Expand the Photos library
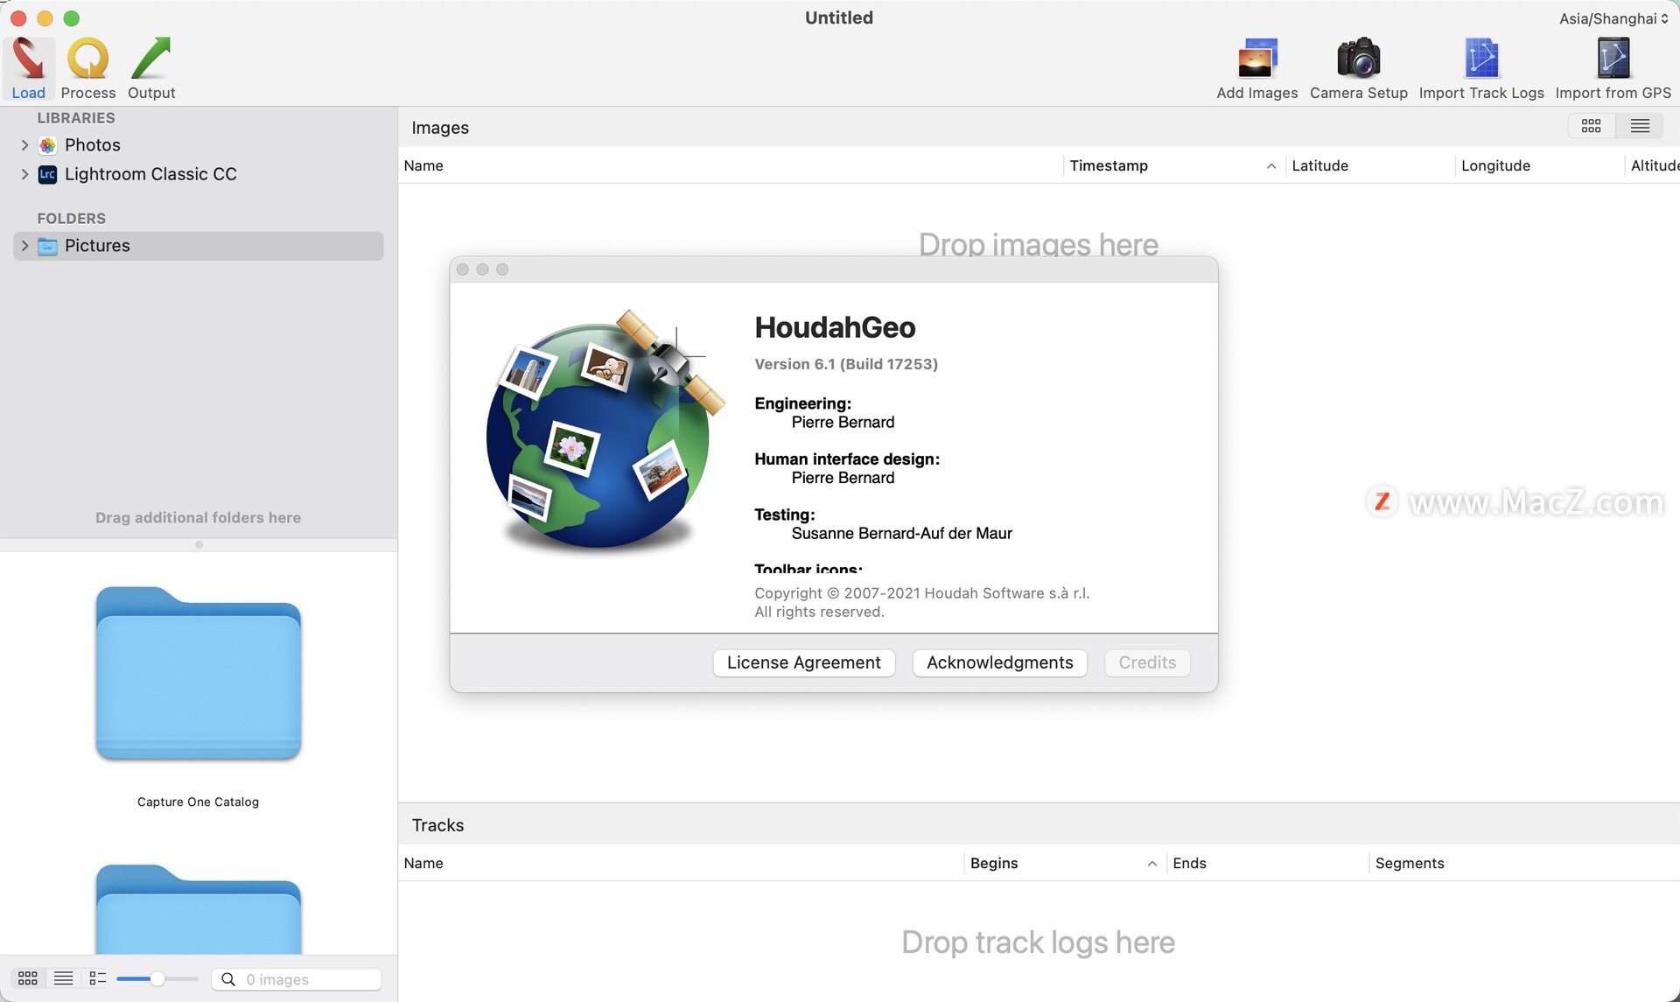This screenshot has height=1002, width=1680. [24, 145]
